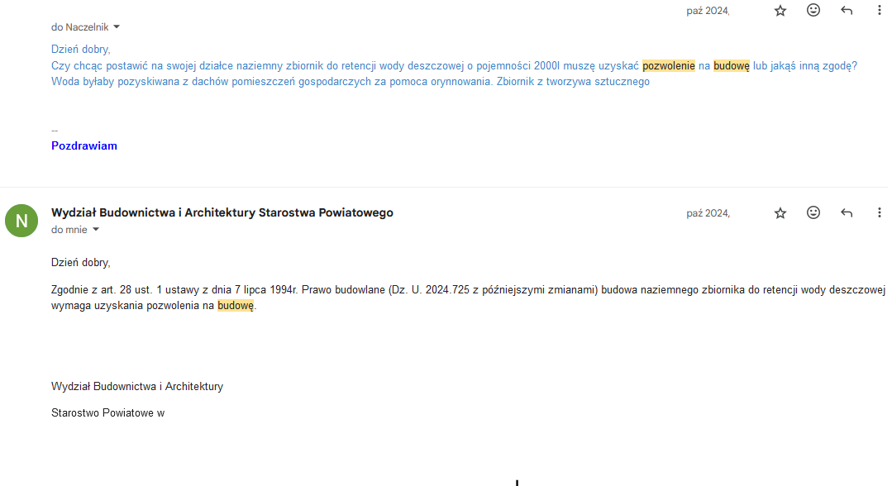892x486 pixels.
Task: Star the first message to Naczelnik
Action: (x=780, y=11)
